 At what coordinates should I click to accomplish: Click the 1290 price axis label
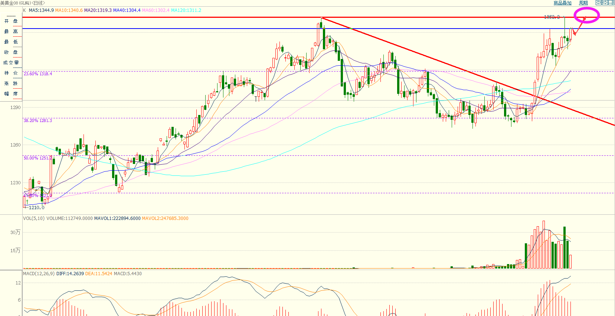(16, 108)
